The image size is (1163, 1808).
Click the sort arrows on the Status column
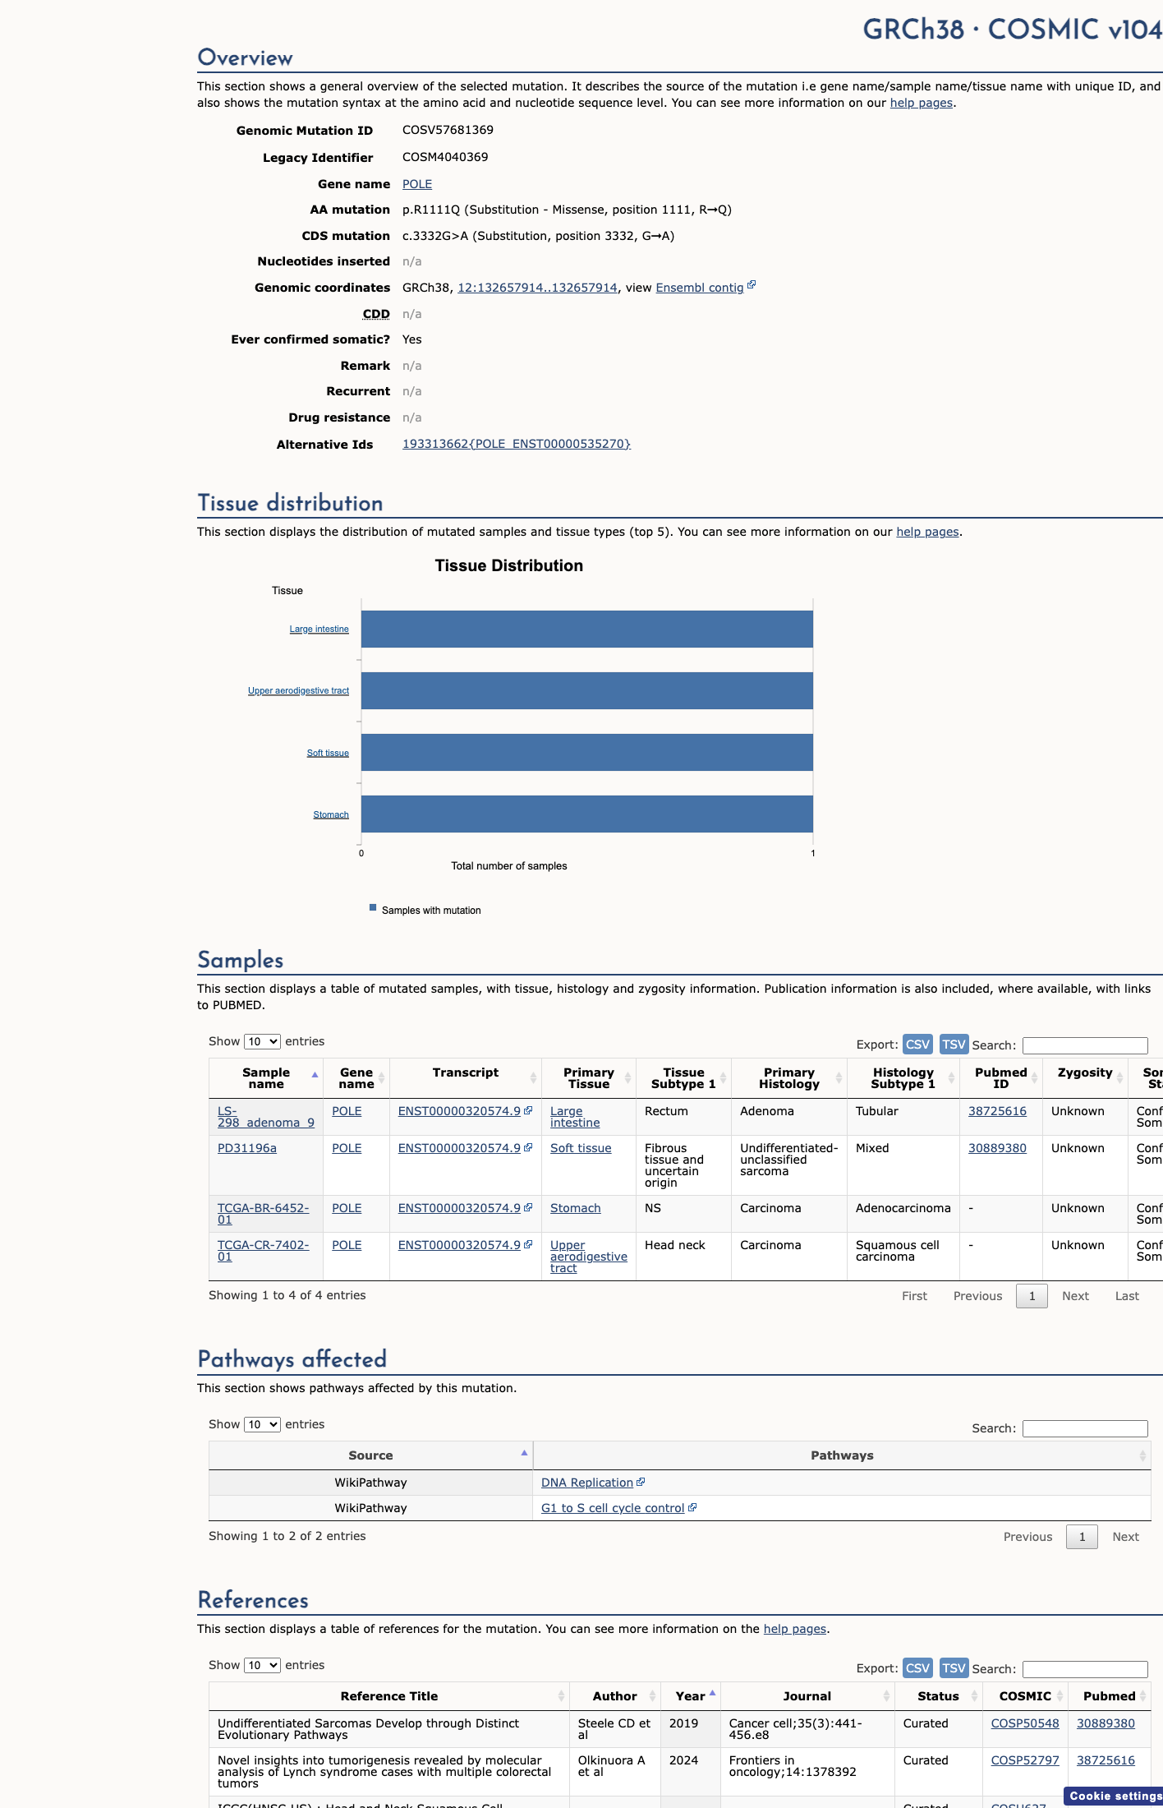pyautogui.click(x=974, y=1696)
